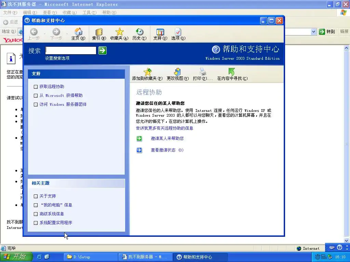350x262 pixels.
Task: Click 帮助和支持中心 taskbar button
Action: tap(200, 257)
